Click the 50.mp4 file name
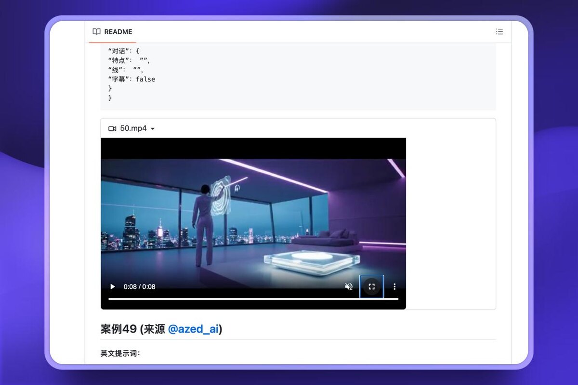This screenshot has width=578, height=385. pyautogui.click(x=133, y=128)
